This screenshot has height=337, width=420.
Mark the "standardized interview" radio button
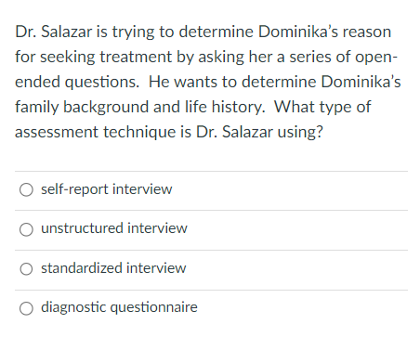click(x=26, y=269)
